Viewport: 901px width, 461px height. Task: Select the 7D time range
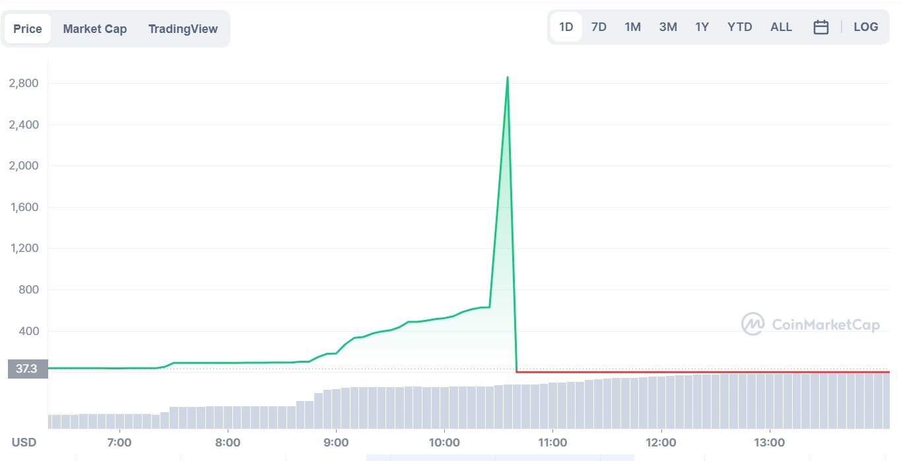(x=599, y=27)
